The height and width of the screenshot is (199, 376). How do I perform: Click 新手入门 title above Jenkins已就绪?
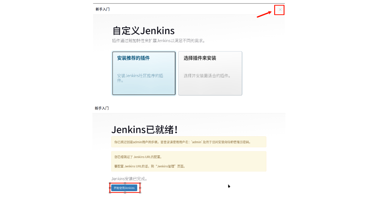[102, 108]
